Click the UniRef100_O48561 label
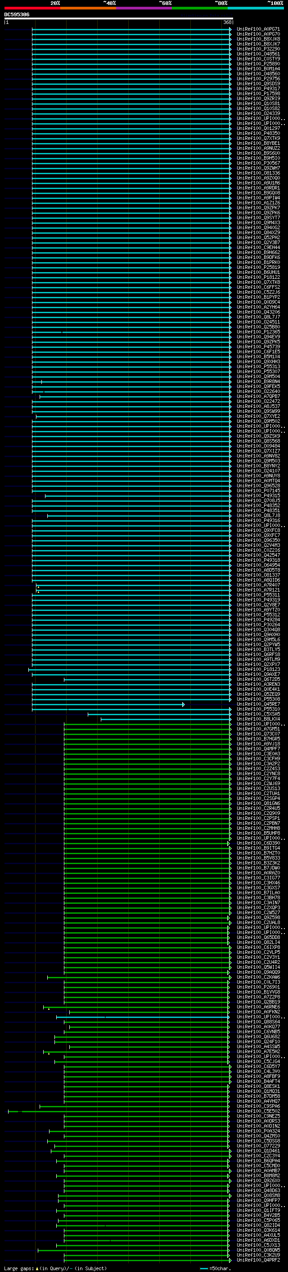The height and width of the screenshot is (1272, 288). click(x=258, y=54)
